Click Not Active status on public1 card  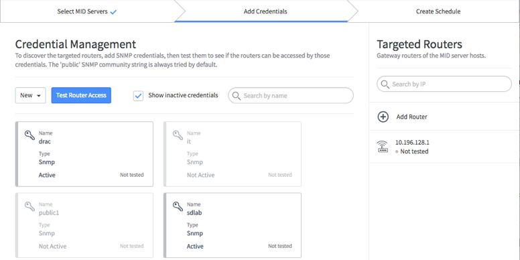coord(52,247)
